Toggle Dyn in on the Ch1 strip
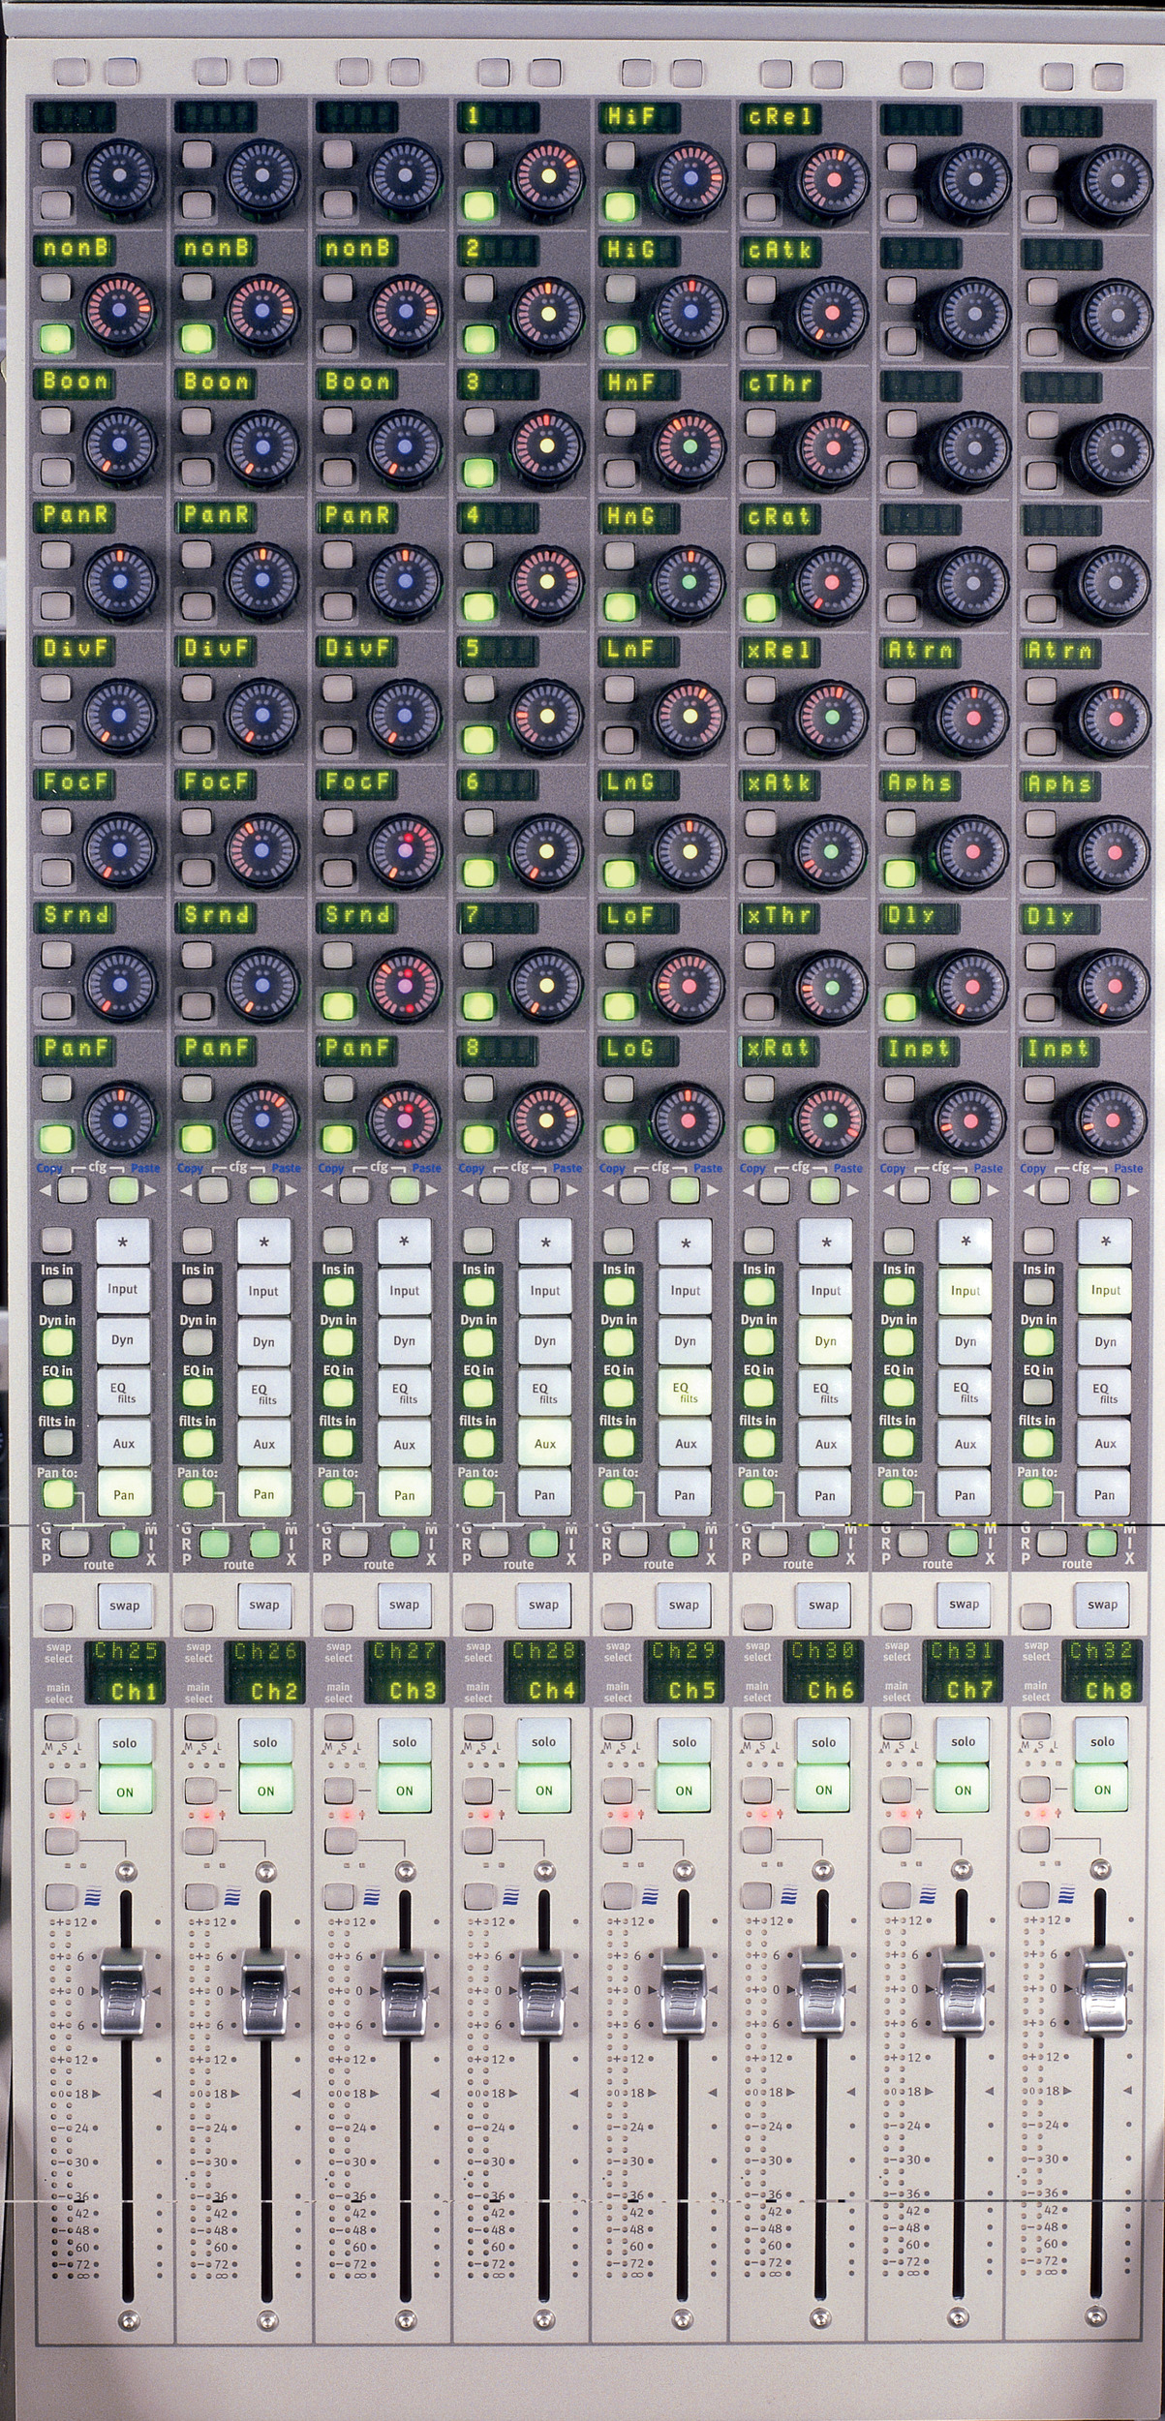 pos(57,1342)
